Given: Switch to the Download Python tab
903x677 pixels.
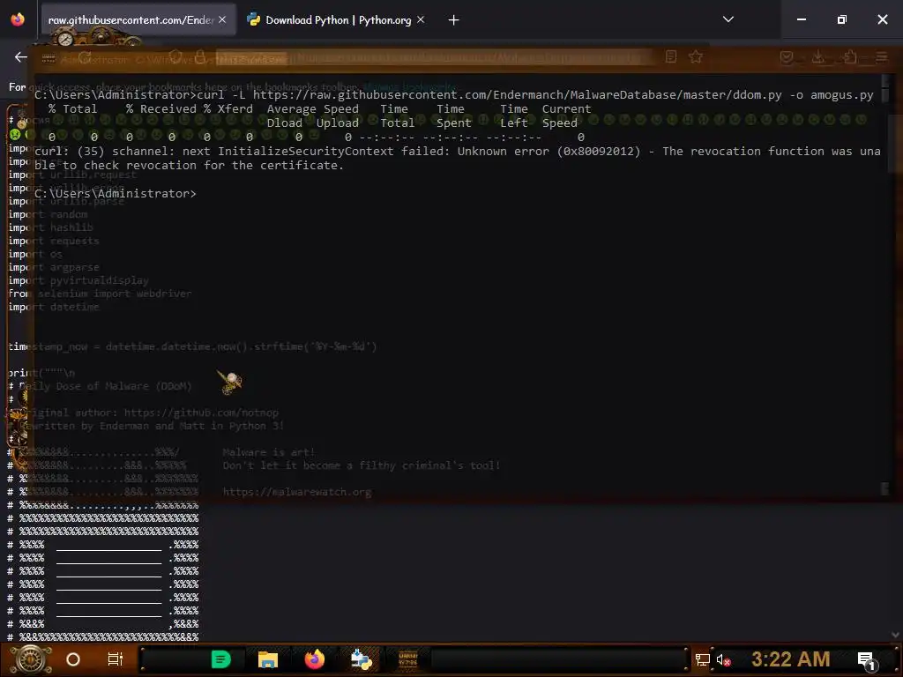Looking at the screenshot, I should click(338, 20).
